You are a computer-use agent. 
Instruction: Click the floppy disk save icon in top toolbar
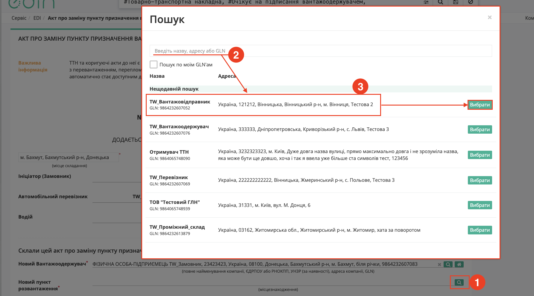tap(456, 2)
